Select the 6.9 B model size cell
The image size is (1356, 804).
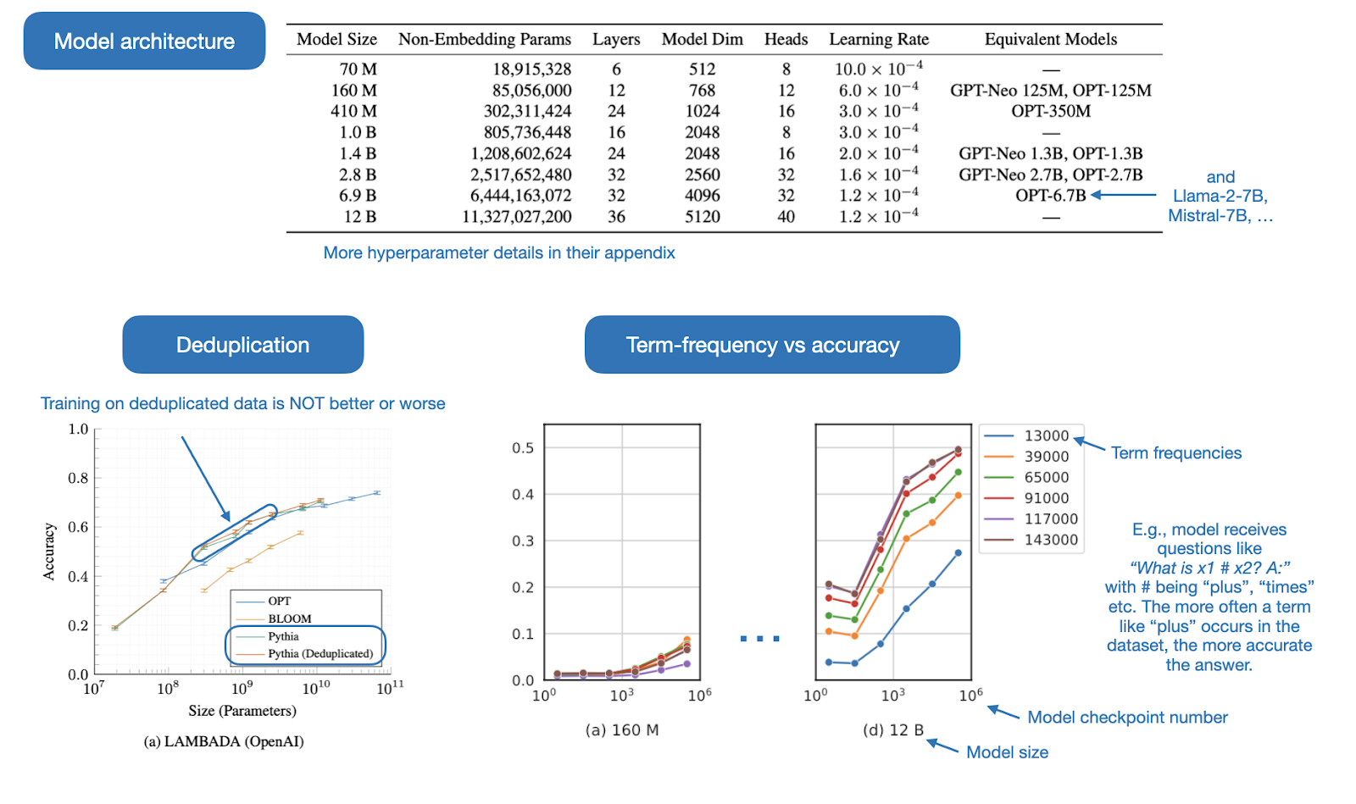358,196
